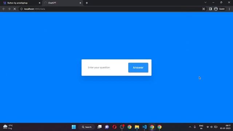Screen dimensions: 233x131
Task: Switch to the Button by arieshiphop tab
Action: tap(21, 3)
